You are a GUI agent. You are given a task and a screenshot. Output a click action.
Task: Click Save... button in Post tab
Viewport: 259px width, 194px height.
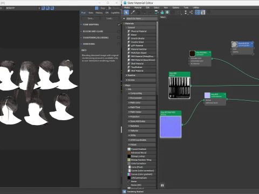click(x=91, y=18)
